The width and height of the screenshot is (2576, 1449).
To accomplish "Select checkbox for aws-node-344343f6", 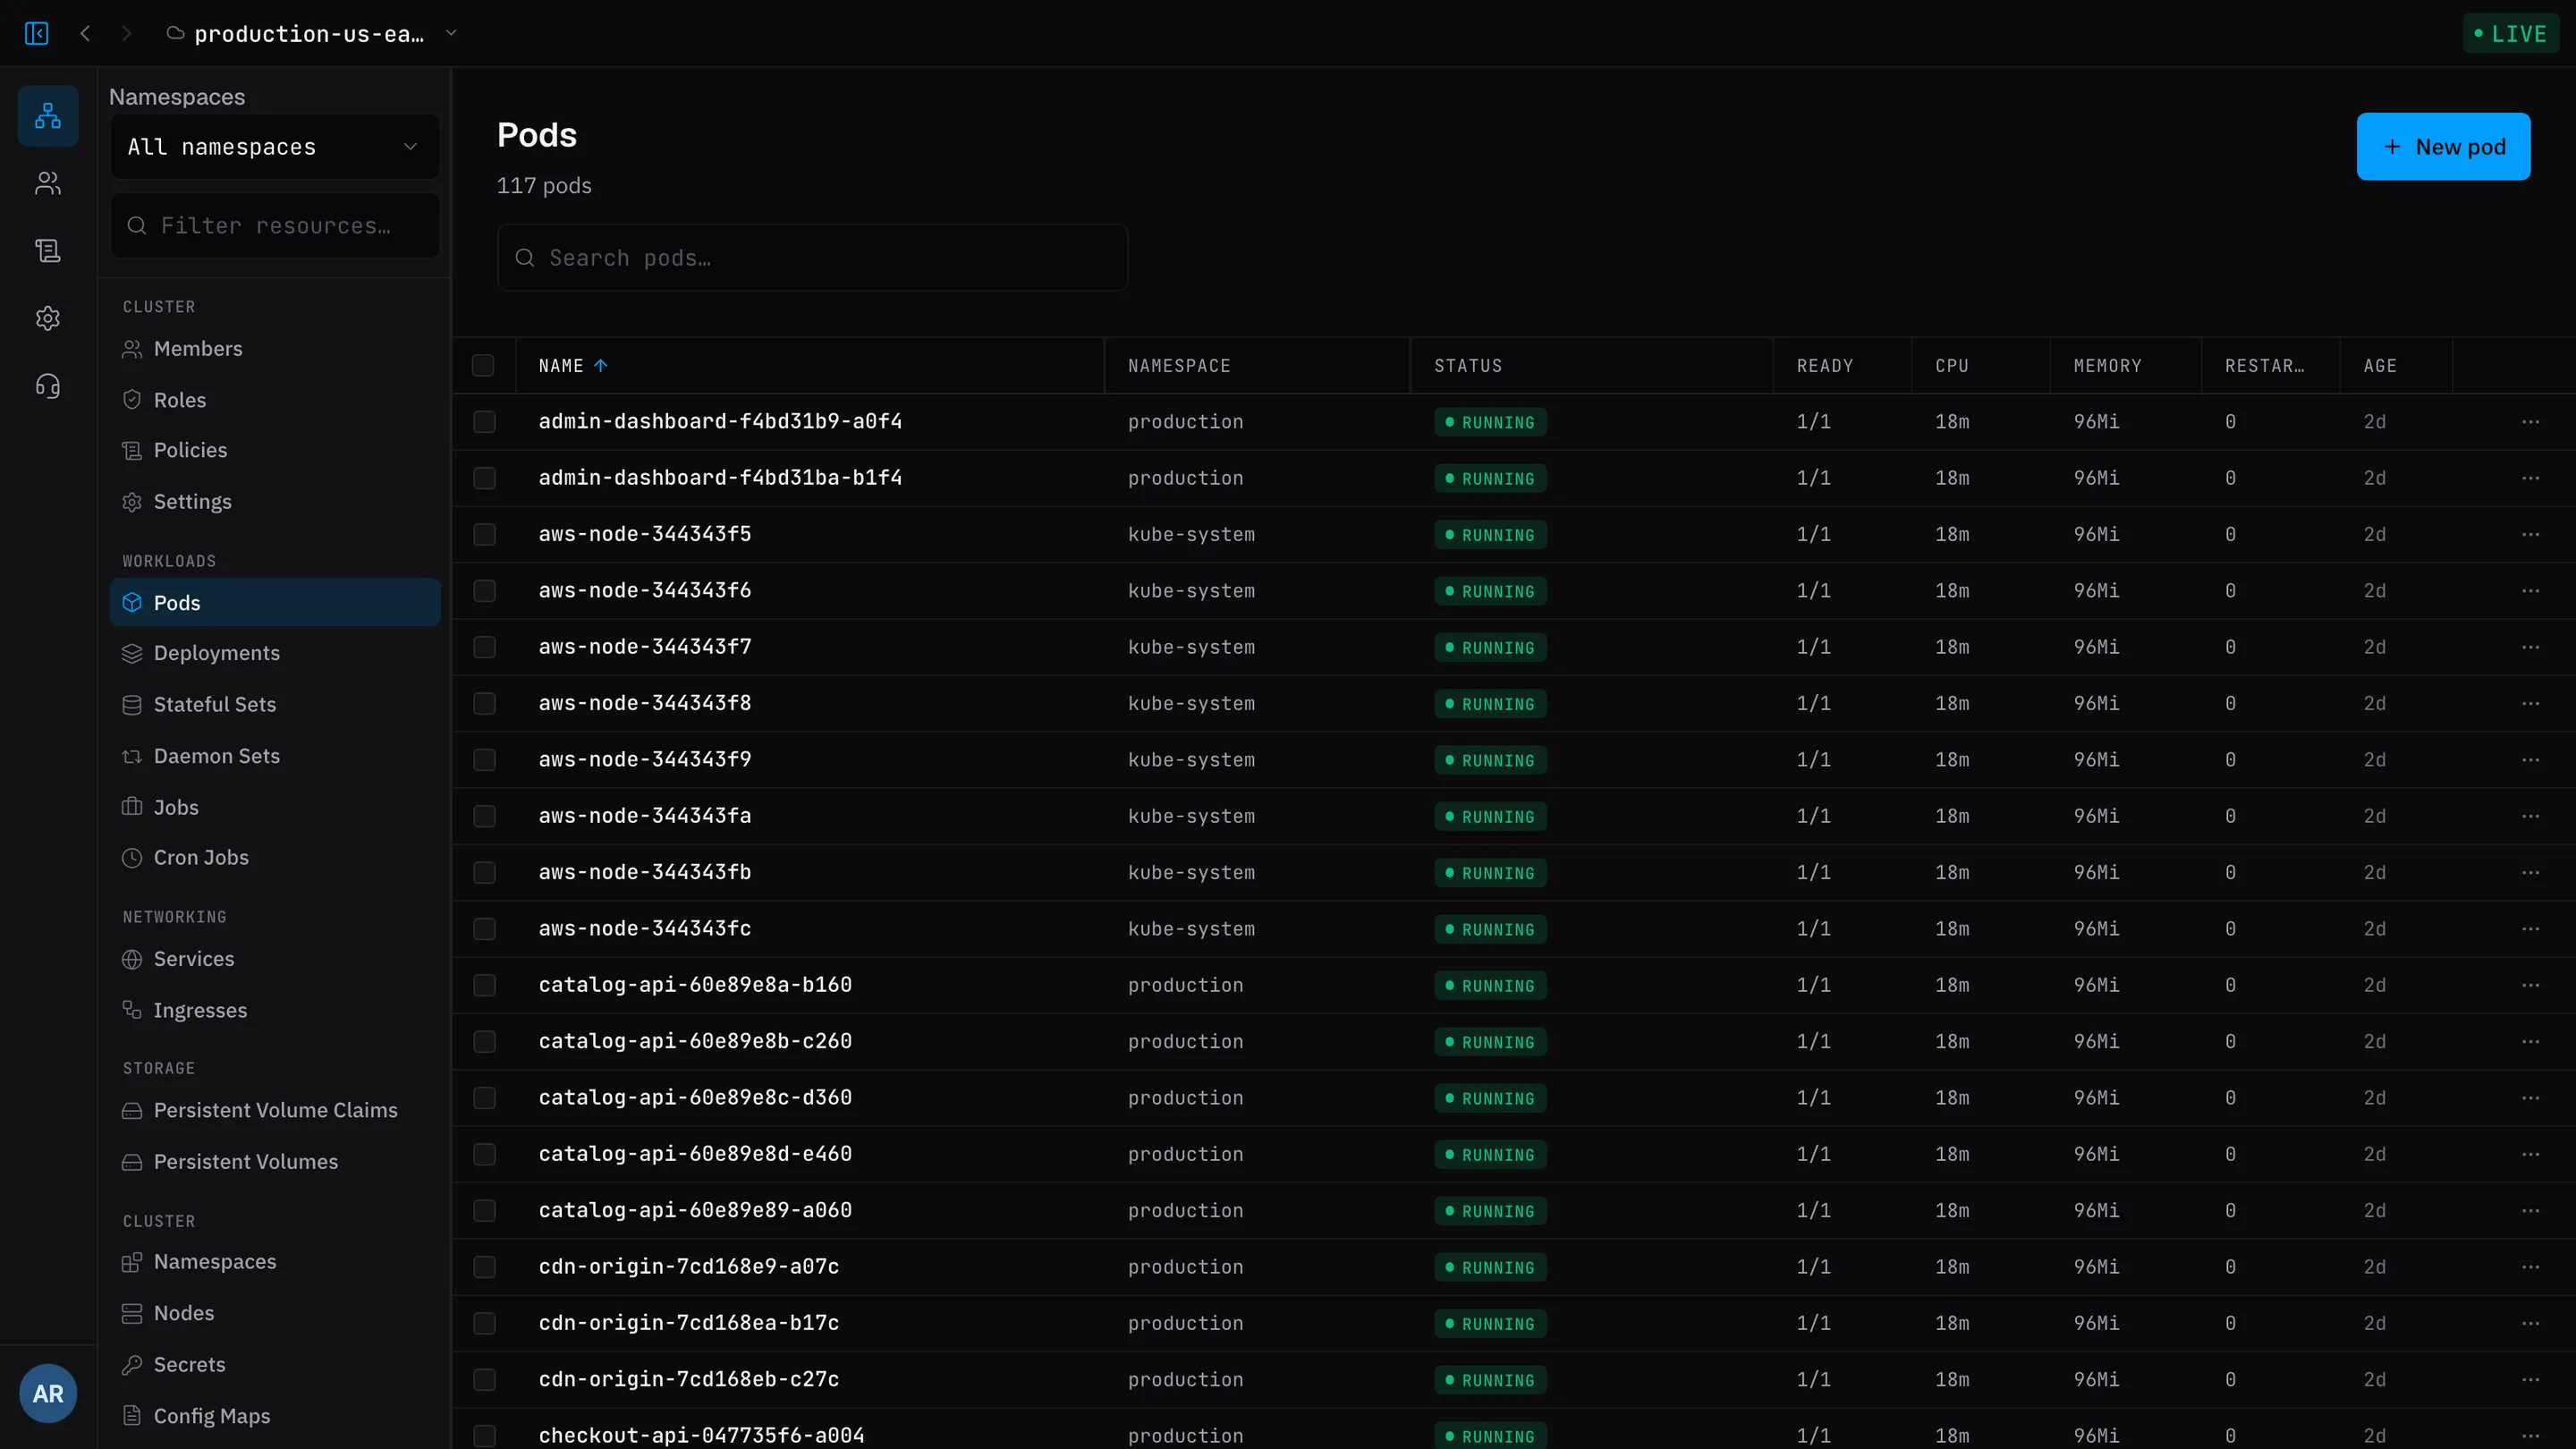I will coord(484,591).
